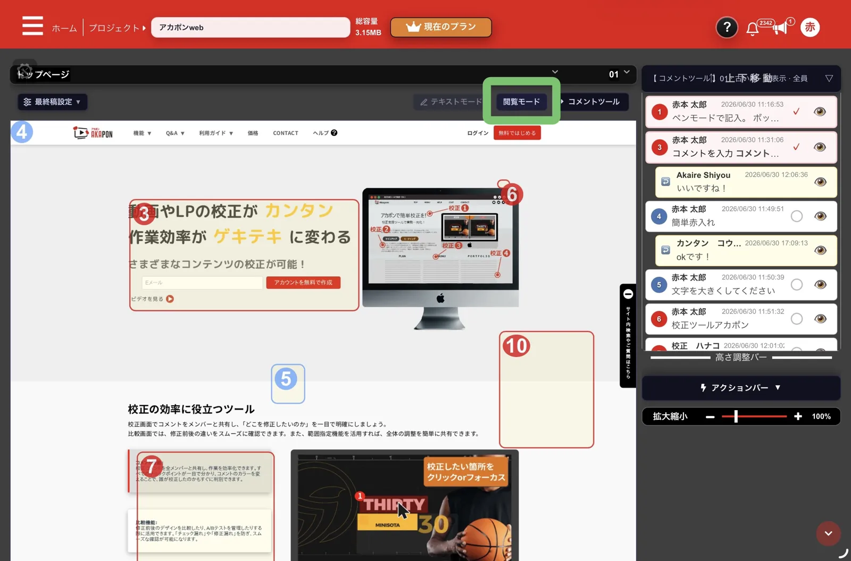
Task: Open the 利用ガイド dropdown in preview nav
Action: [x=216, y=133]
